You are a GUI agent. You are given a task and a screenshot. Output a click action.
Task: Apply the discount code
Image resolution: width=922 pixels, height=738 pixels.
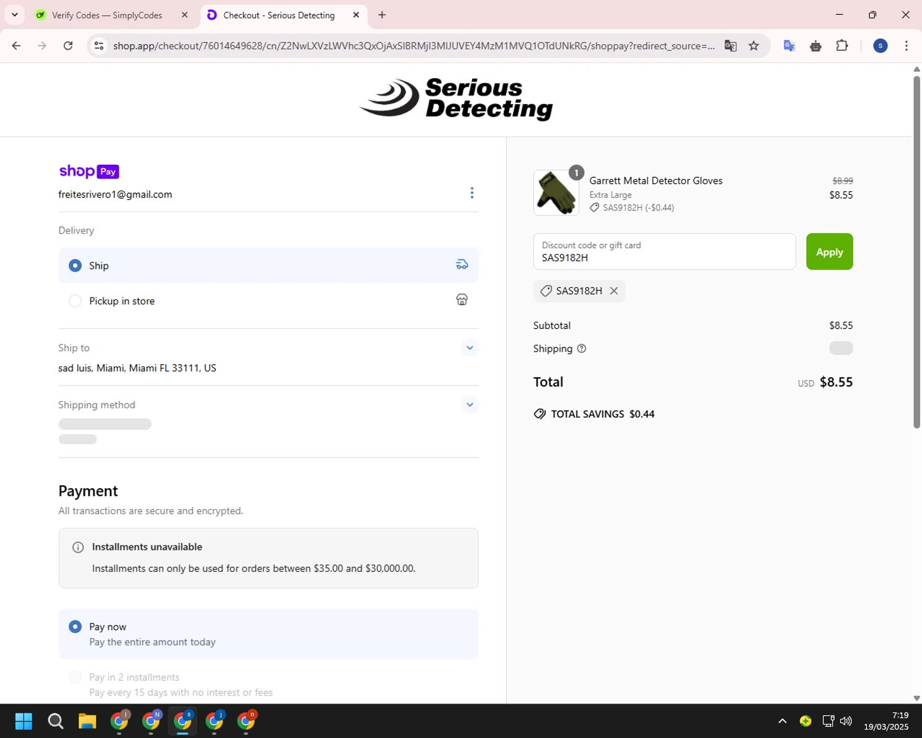(x=829, y=252)
